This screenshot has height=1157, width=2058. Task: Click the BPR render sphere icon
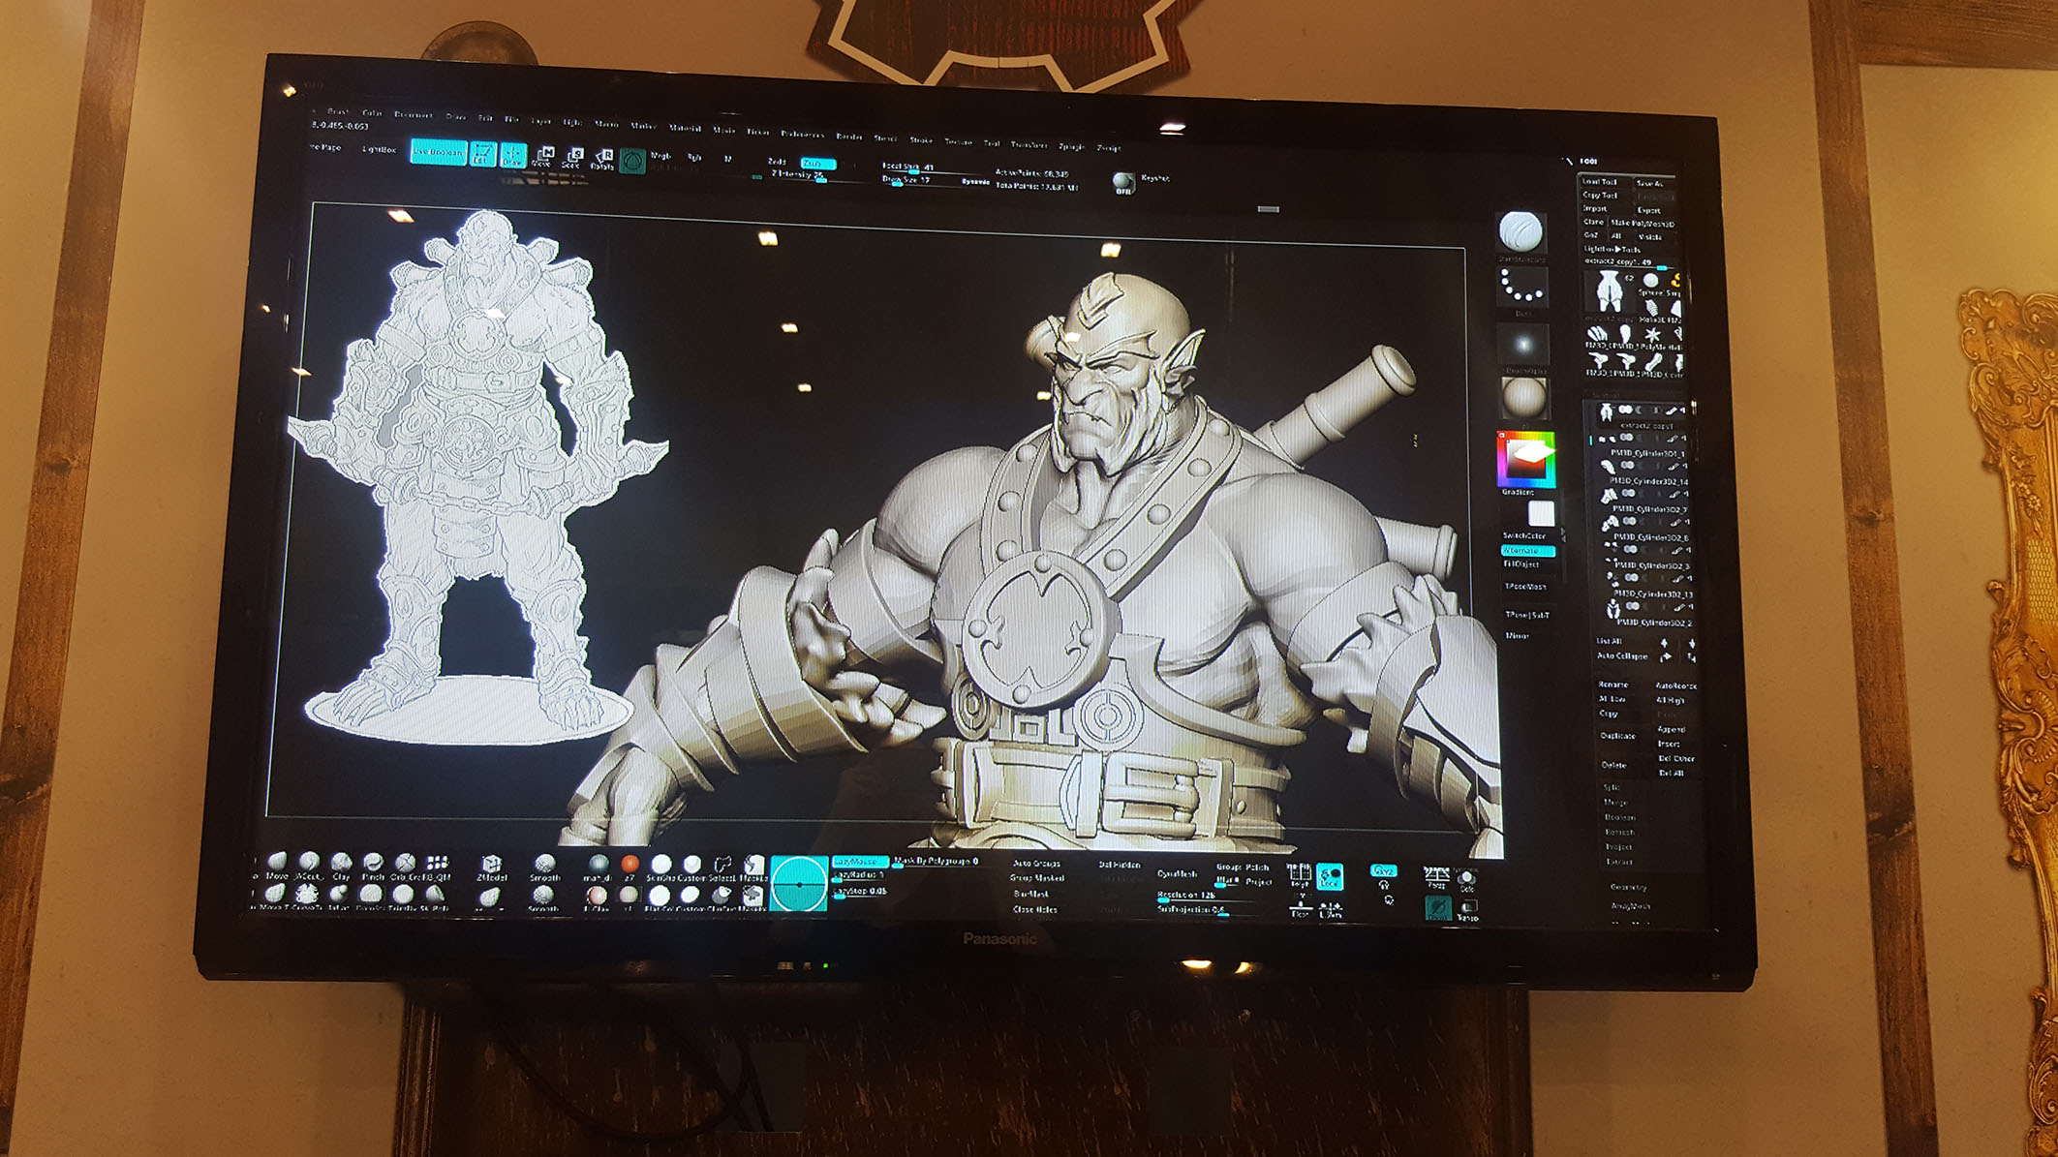click(1122, 182)
